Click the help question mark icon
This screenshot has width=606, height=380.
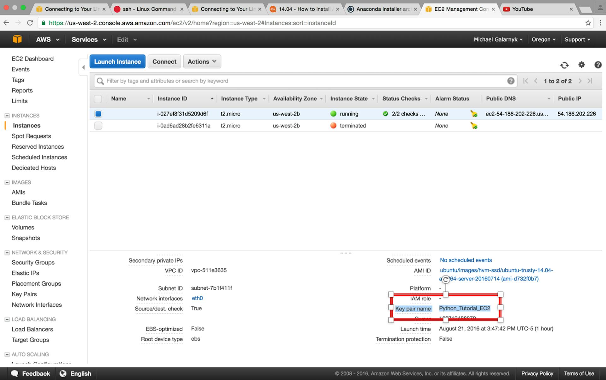click(x=598, y=65)
